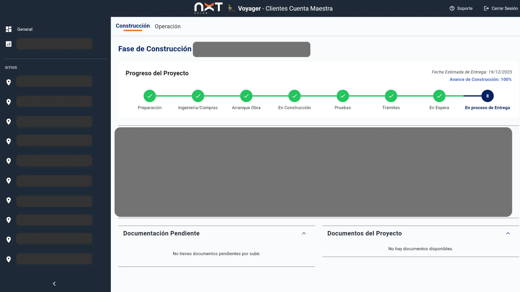The height and width of the screenshot is (292, 520).
Task: Switch to the Operación tab
Action: pyautogui.click(x=168, y=26)
